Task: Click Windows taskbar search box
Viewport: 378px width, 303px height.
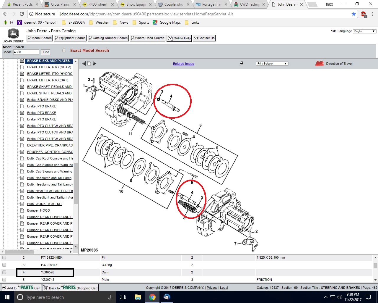Action: pyautogui.click(x=65, y=297)
